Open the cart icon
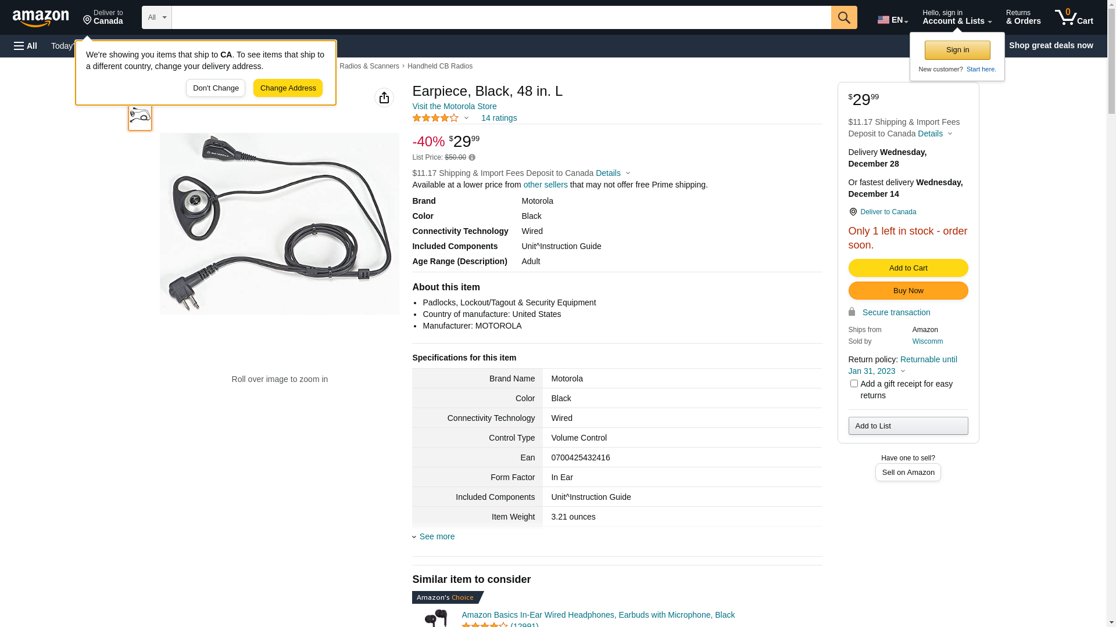 point(1074,17)
